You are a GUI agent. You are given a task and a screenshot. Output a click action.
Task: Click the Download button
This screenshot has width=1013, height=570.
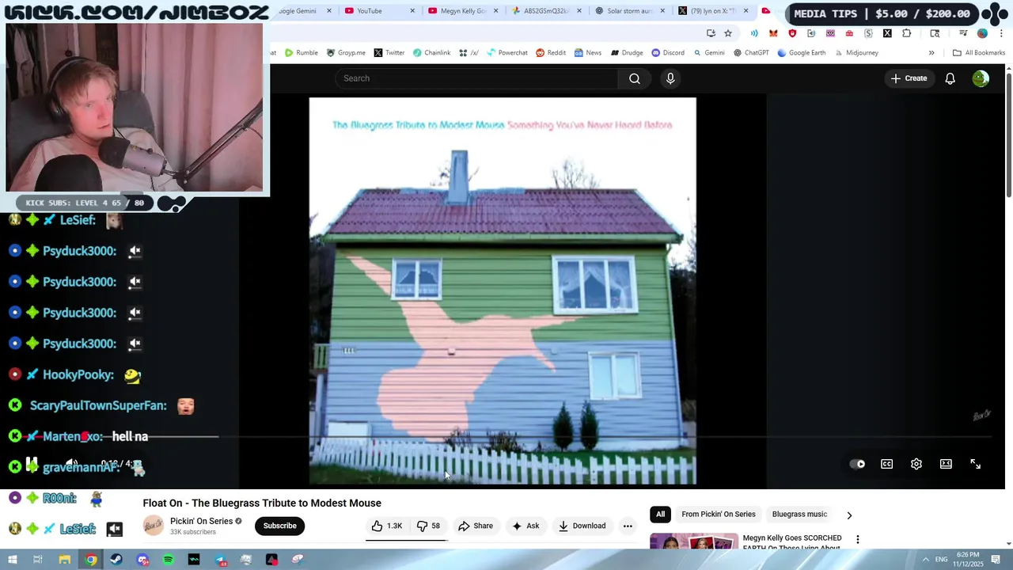tap(582, 526)
